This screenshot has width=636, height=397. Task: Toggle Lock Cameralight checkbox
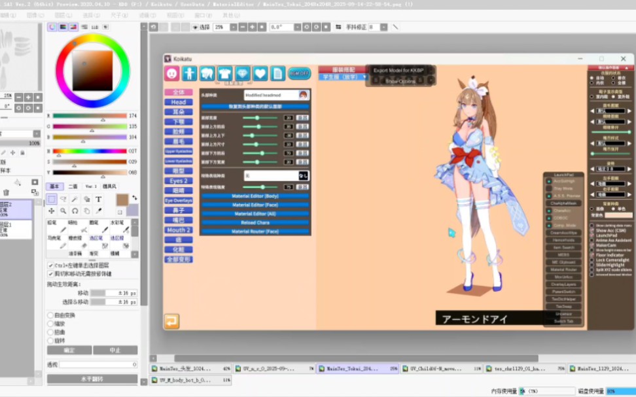click(592, 260)
